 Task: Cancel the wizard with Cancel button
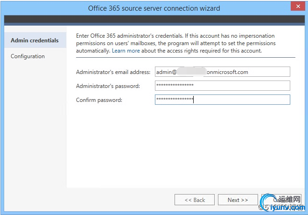click(x=281, y=200)
